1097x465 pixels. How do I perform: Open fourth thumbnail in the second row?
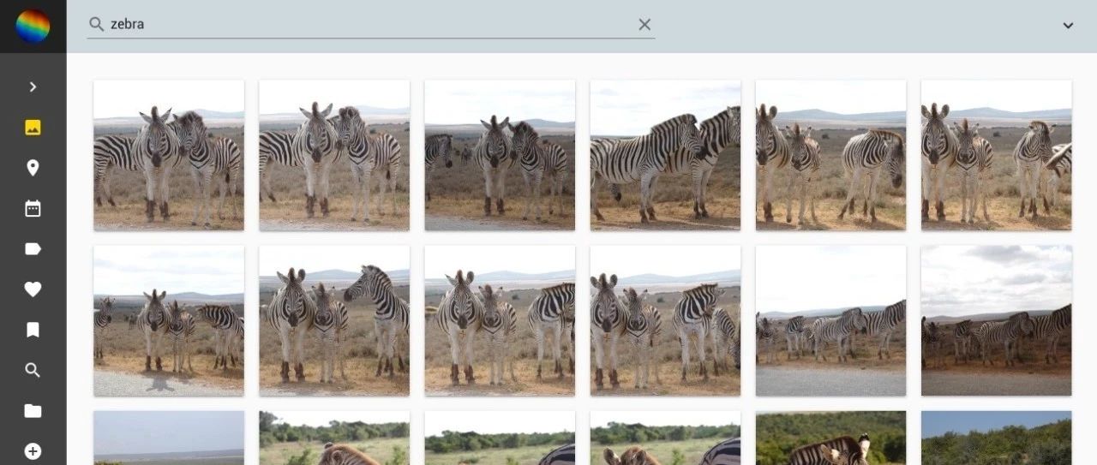665,320
